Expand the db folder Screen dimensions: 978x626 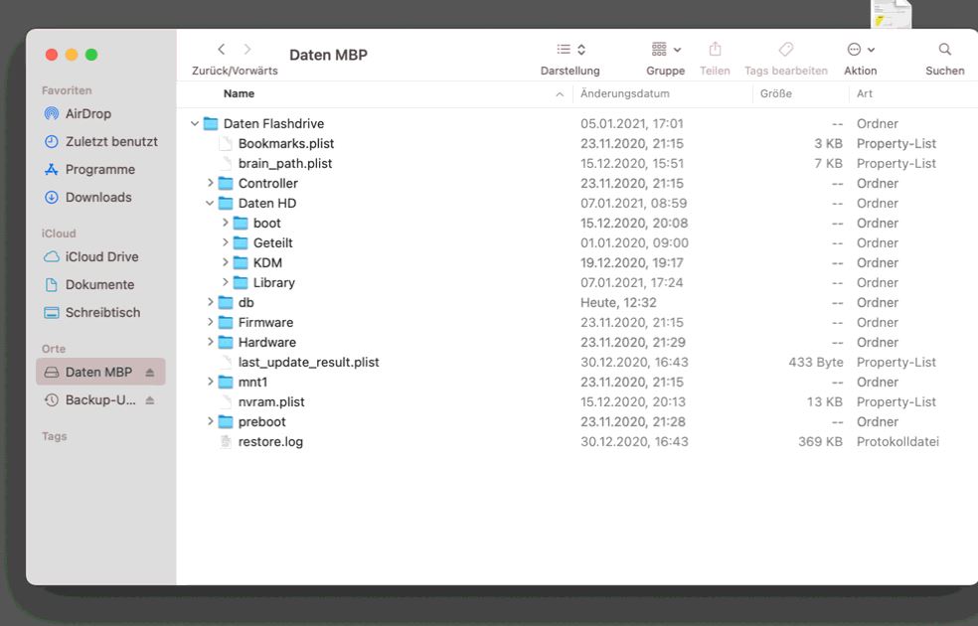(210, 302)
